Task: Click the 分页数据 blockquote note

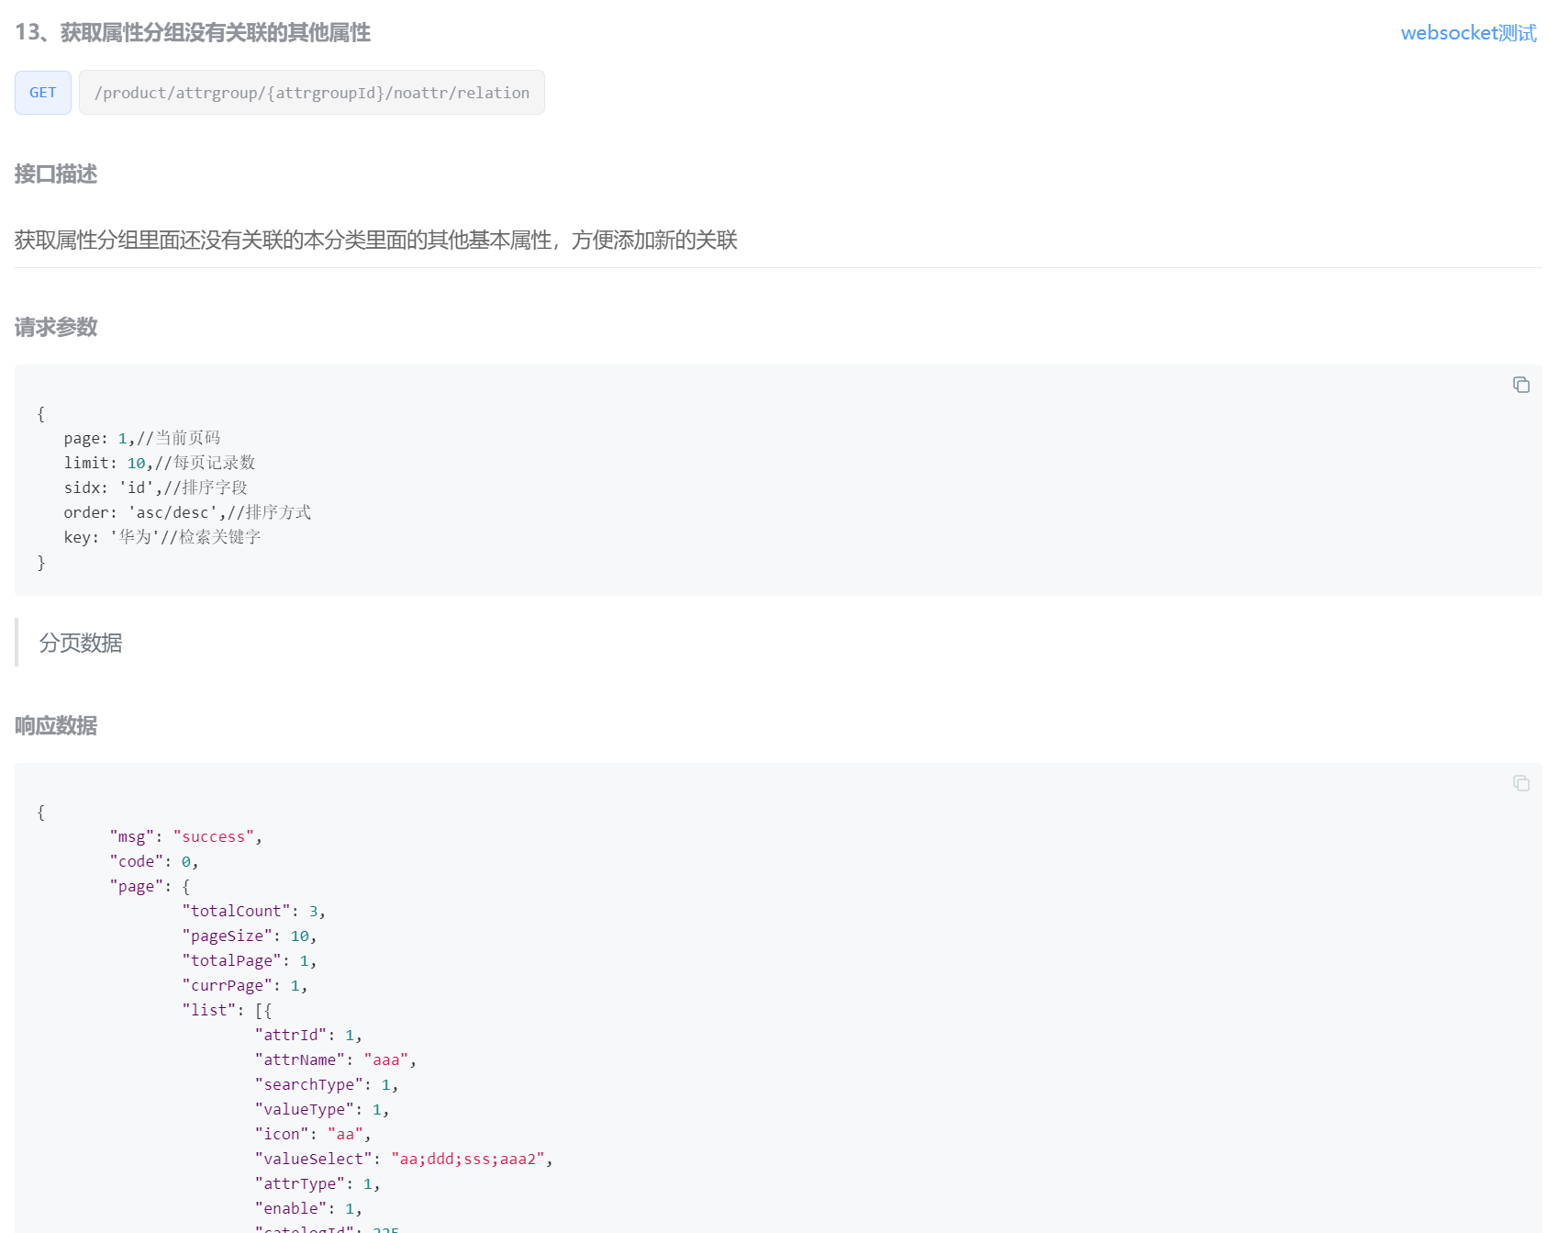Action: [81, 643]
